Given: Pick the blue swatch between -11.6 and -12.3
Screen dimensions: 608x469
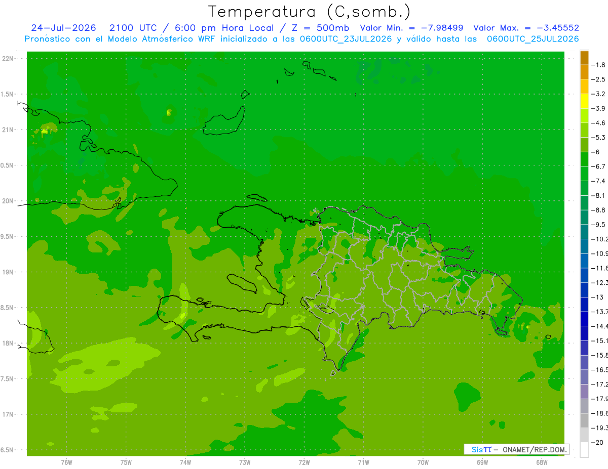Looking at the screenshot, I should click(x=584, y=275).
